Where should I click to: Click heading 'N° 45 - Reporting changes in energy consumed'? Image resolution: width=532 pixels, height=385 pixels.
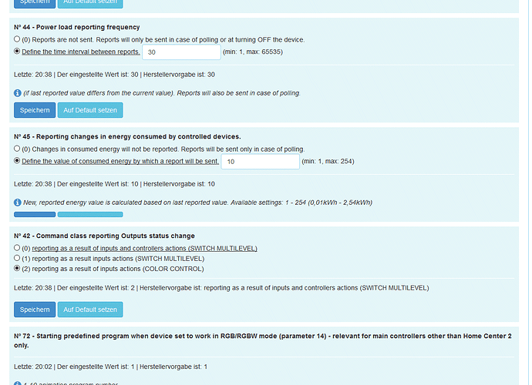[x=127, y=136]
